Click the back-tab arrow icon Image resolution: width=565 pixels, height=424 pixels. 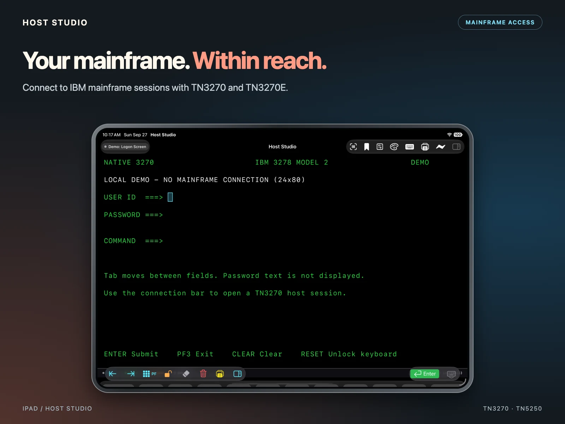coord(113,373)
